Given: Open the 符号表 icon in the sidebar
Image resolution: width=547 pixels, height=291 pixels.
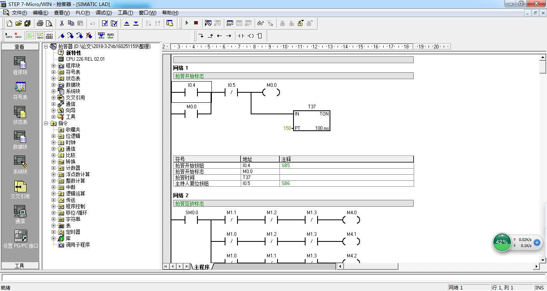Looking at the screenshot, I should 20,91.
